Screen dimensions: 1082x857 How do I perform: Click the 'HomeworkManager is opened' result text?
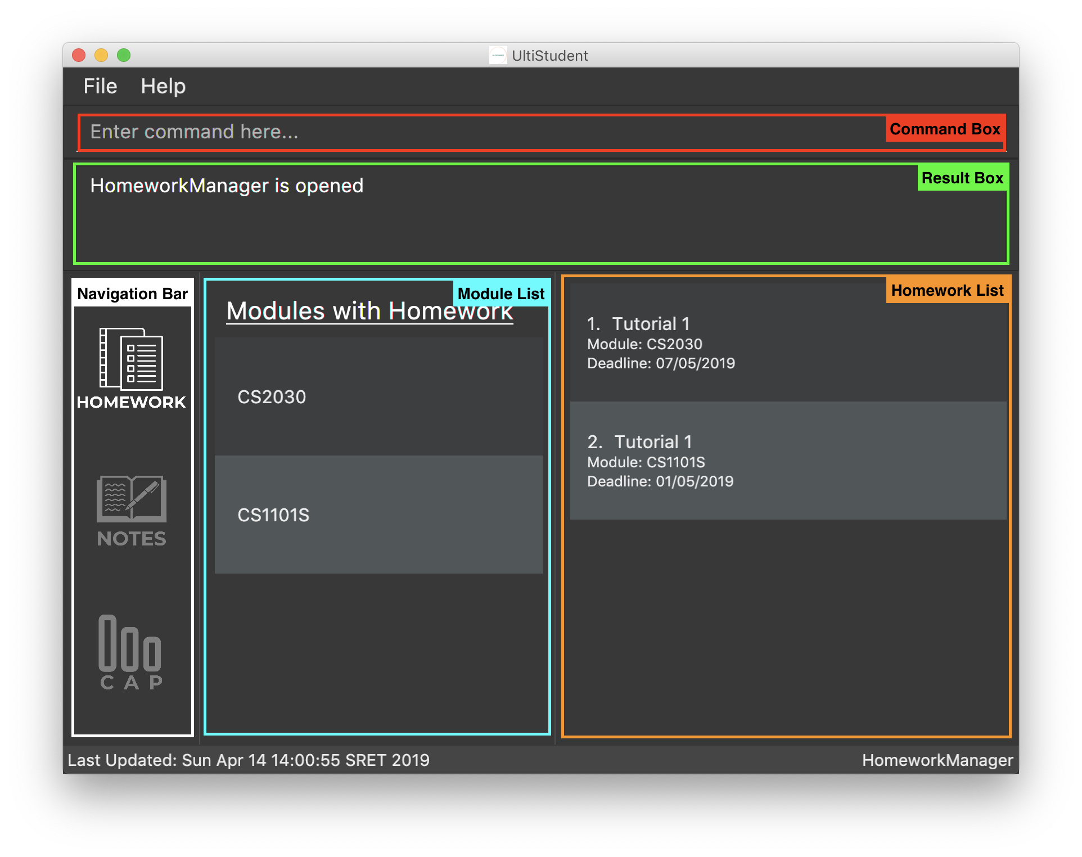[227, 186]
